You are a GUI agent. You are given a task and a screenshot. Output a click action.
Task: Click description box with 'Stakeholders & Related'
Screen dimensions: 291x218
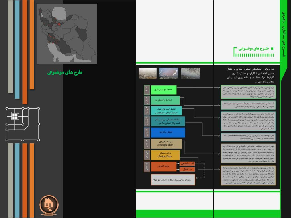(x=248, y=137)
